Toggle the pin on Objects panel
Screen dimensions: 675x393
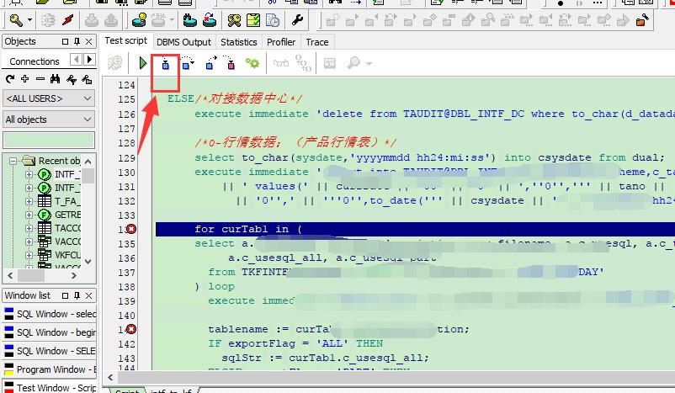(x=77, y=41)
